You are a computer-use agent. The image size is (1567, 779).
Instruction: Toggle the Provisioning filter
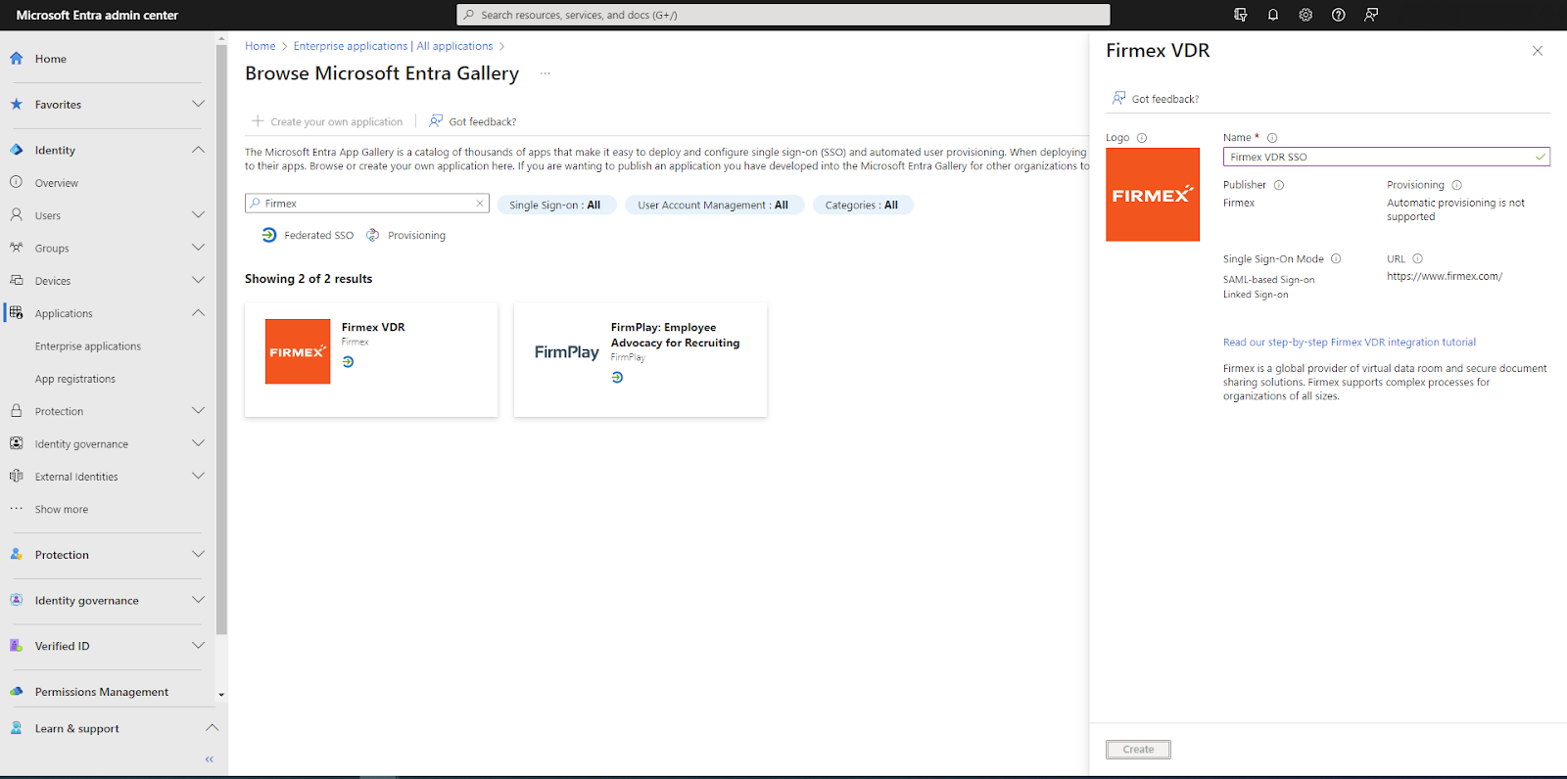[x=406, y=235]
